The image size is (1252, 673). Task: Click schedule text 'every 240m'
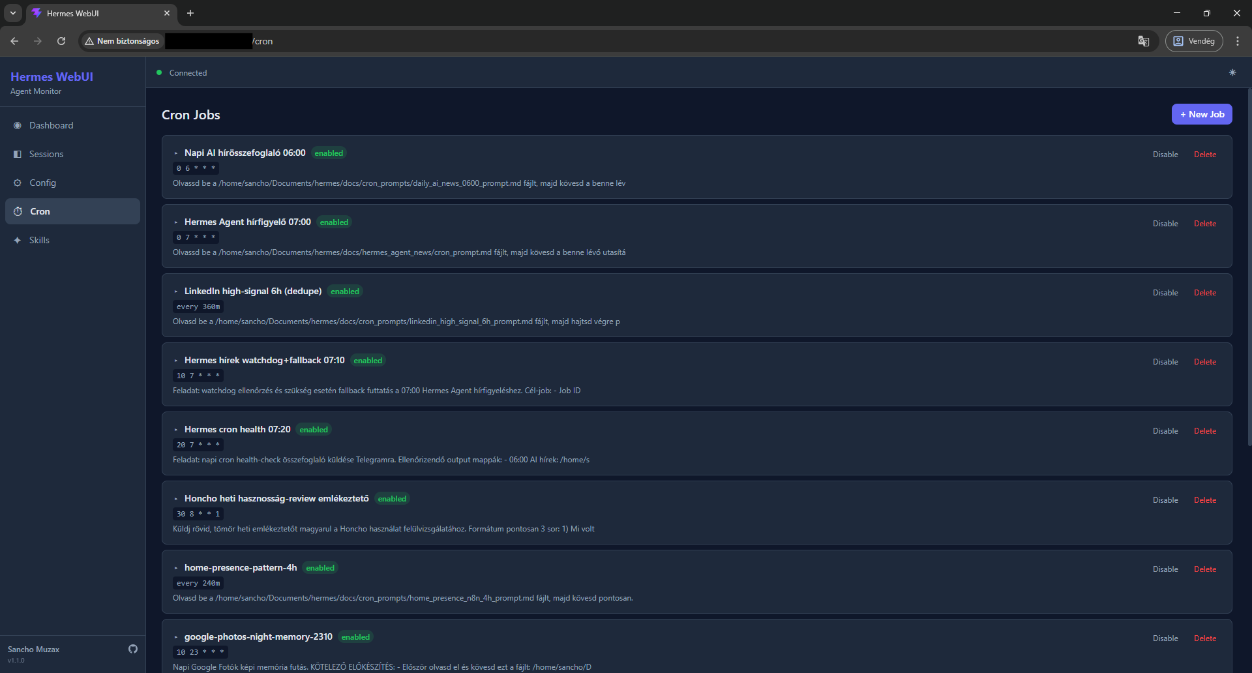[x=198, y=583]
